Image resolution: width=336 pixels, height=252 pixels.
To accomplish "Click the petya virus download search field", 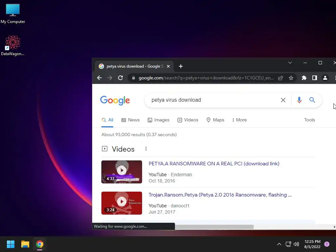I will pyautogui.click(x=214, y=100).
